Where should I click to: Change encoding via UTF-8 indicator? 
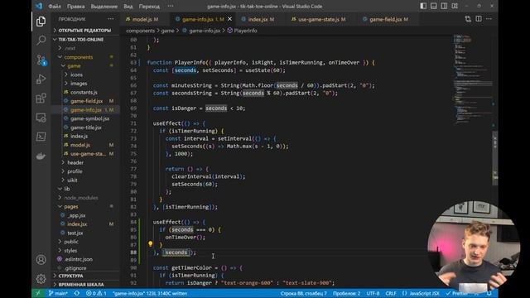tap(373, 293)
